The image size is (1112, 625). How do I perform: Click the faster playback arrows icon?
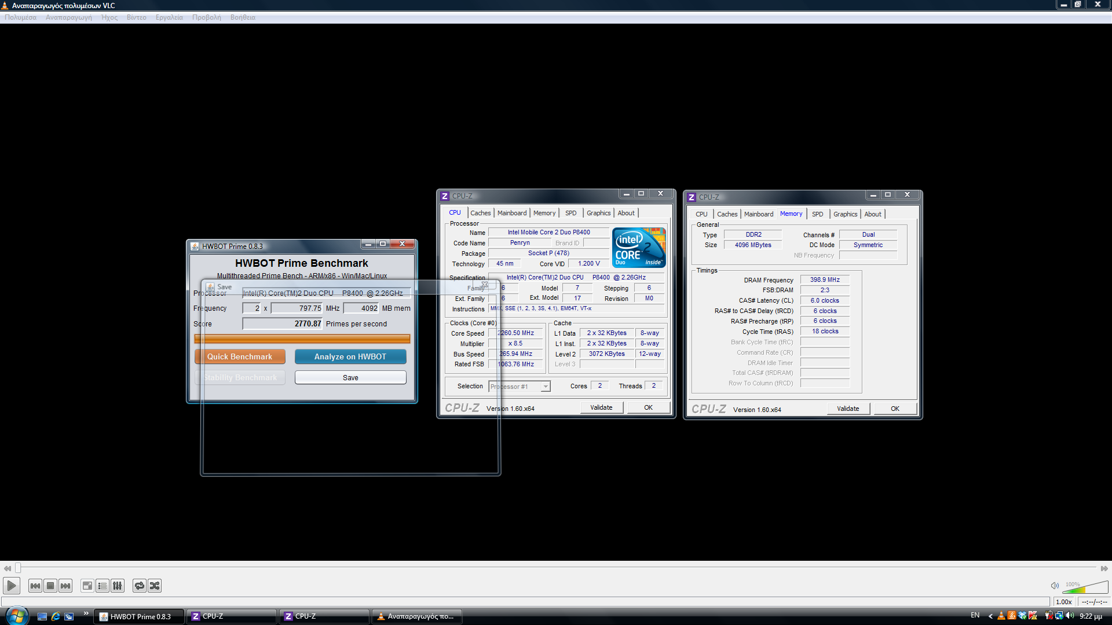(x=1104, y=568)
